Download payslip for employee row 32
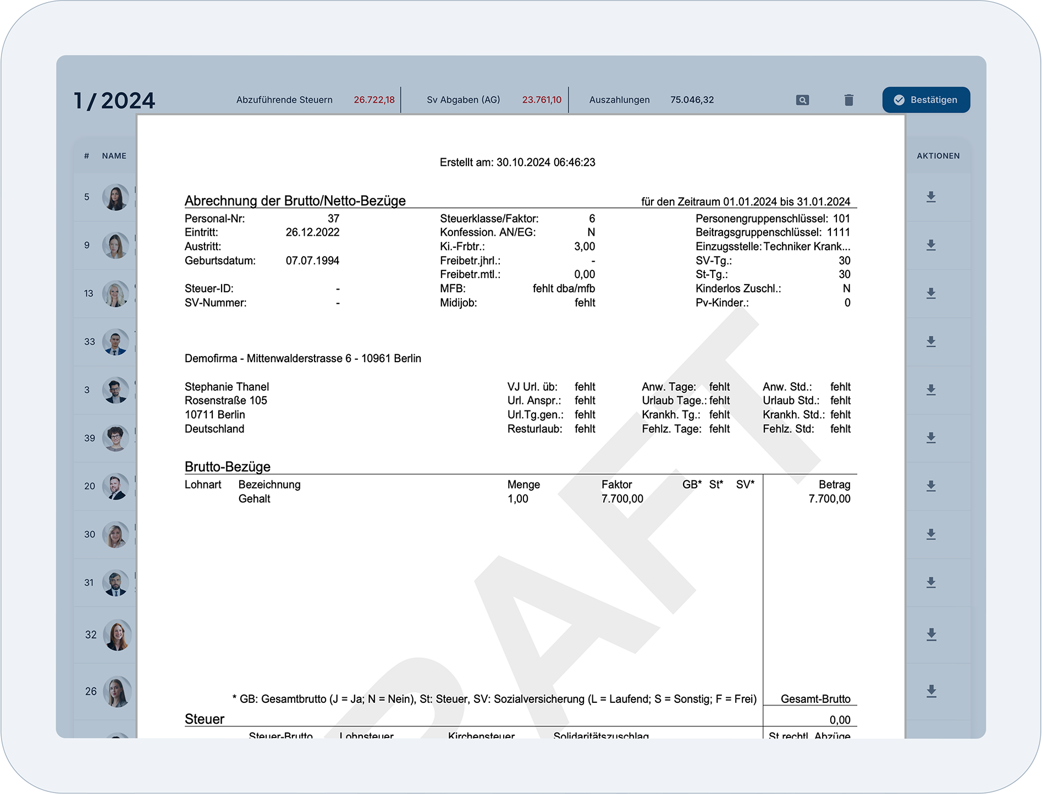 pos(931,635)
